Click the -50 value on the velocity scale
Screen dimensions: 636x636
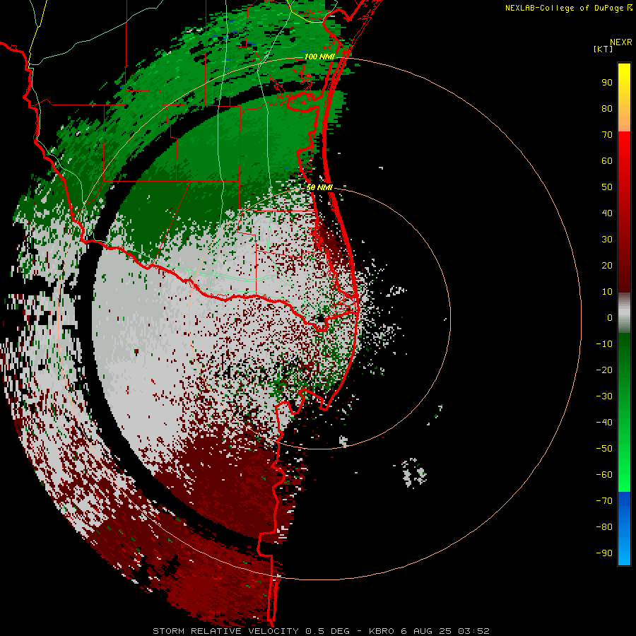(x=604, y=449)
